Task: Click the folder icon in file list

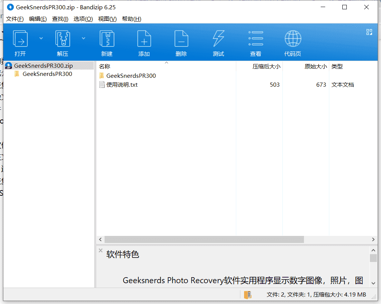Action: [102, 76]
